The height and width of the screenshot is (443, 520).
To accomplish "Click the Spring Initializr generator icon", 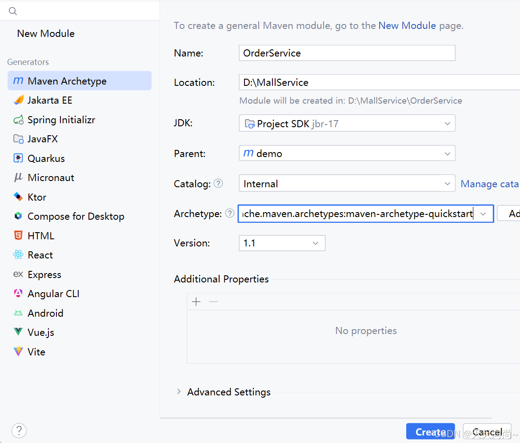I will coord(18,120).
